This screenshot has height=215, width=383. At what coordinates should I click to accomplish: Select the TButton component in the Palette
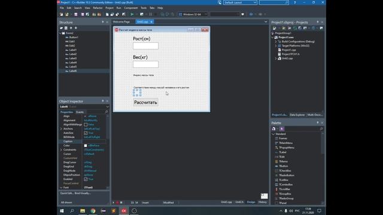pos(283,166)
